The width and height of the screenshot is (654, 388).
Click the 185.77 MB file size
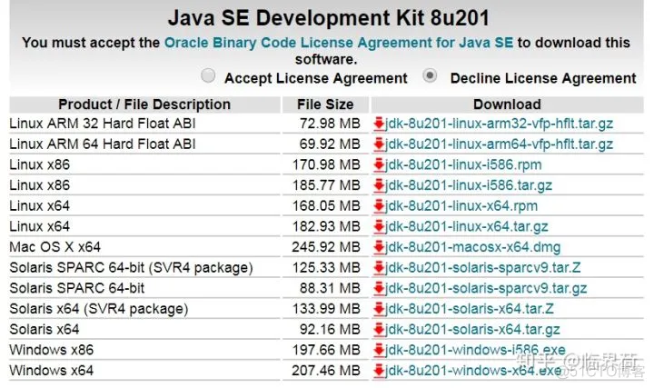[326, 185]
